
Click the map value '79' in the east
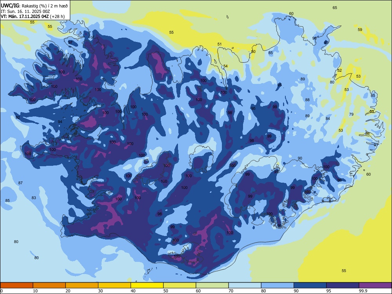click(351, 114)
